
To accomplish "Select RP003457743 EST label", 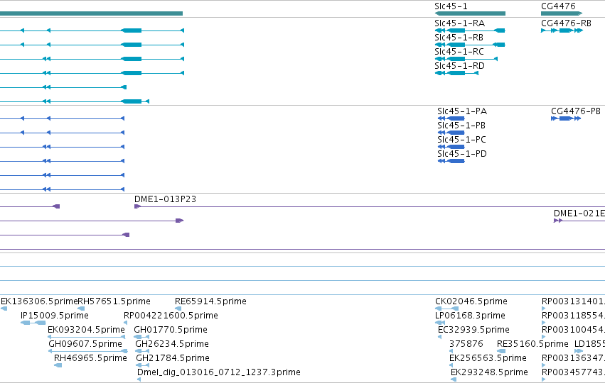I will point(573,372).
